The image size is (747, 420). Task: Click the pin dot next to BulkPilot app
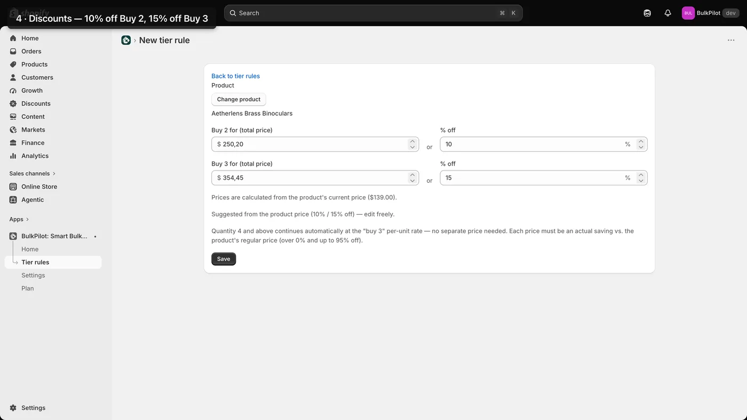click(x=96, y=236)
